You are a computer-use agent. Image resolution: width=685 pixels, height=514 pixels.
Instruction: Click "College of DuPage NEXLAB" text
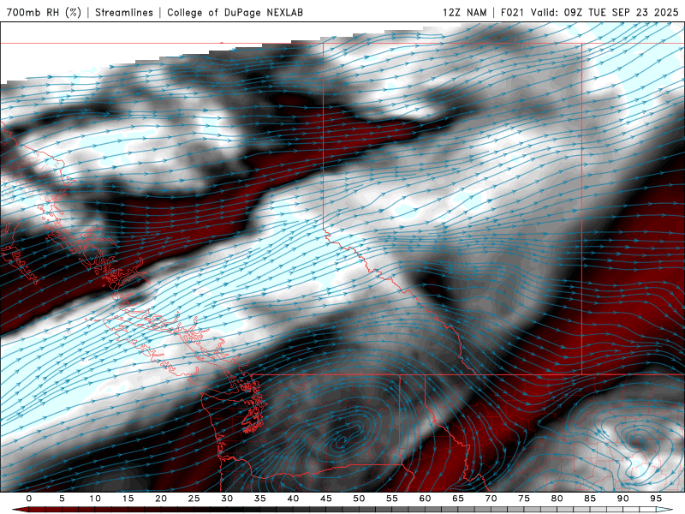[x=235, y=12]
